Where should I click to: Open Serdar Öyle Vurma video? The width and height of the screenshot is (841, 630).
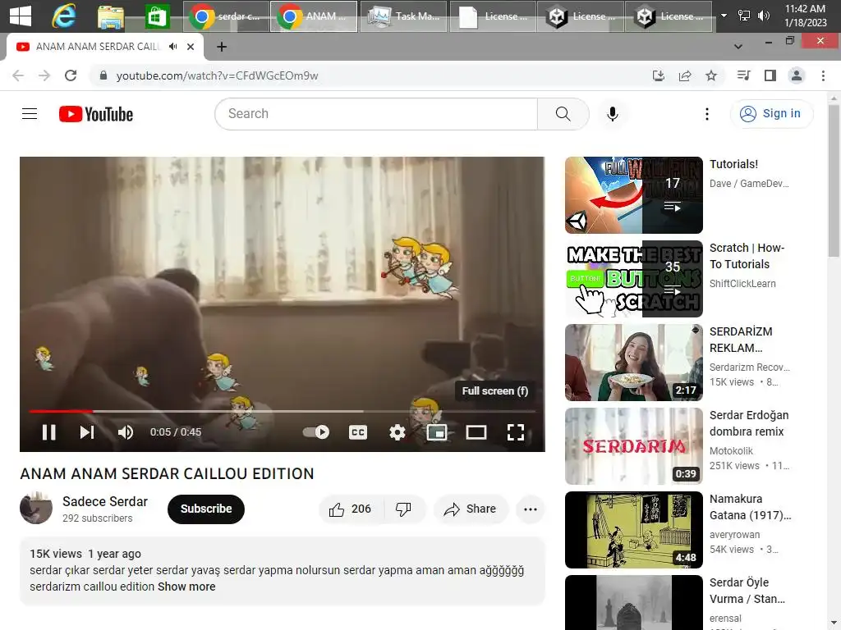tap(633, 602)
